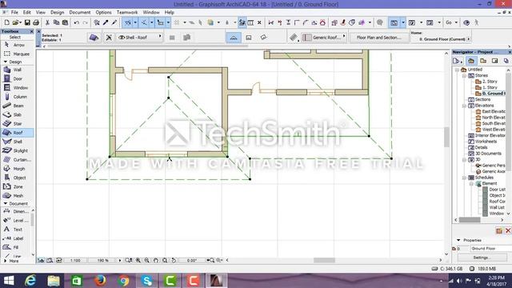
Task: Select the Object tool
Action: click(15, 178)
